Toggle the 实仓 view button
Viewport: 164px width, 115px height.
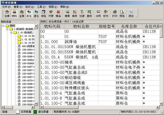[x=29, y=13]
